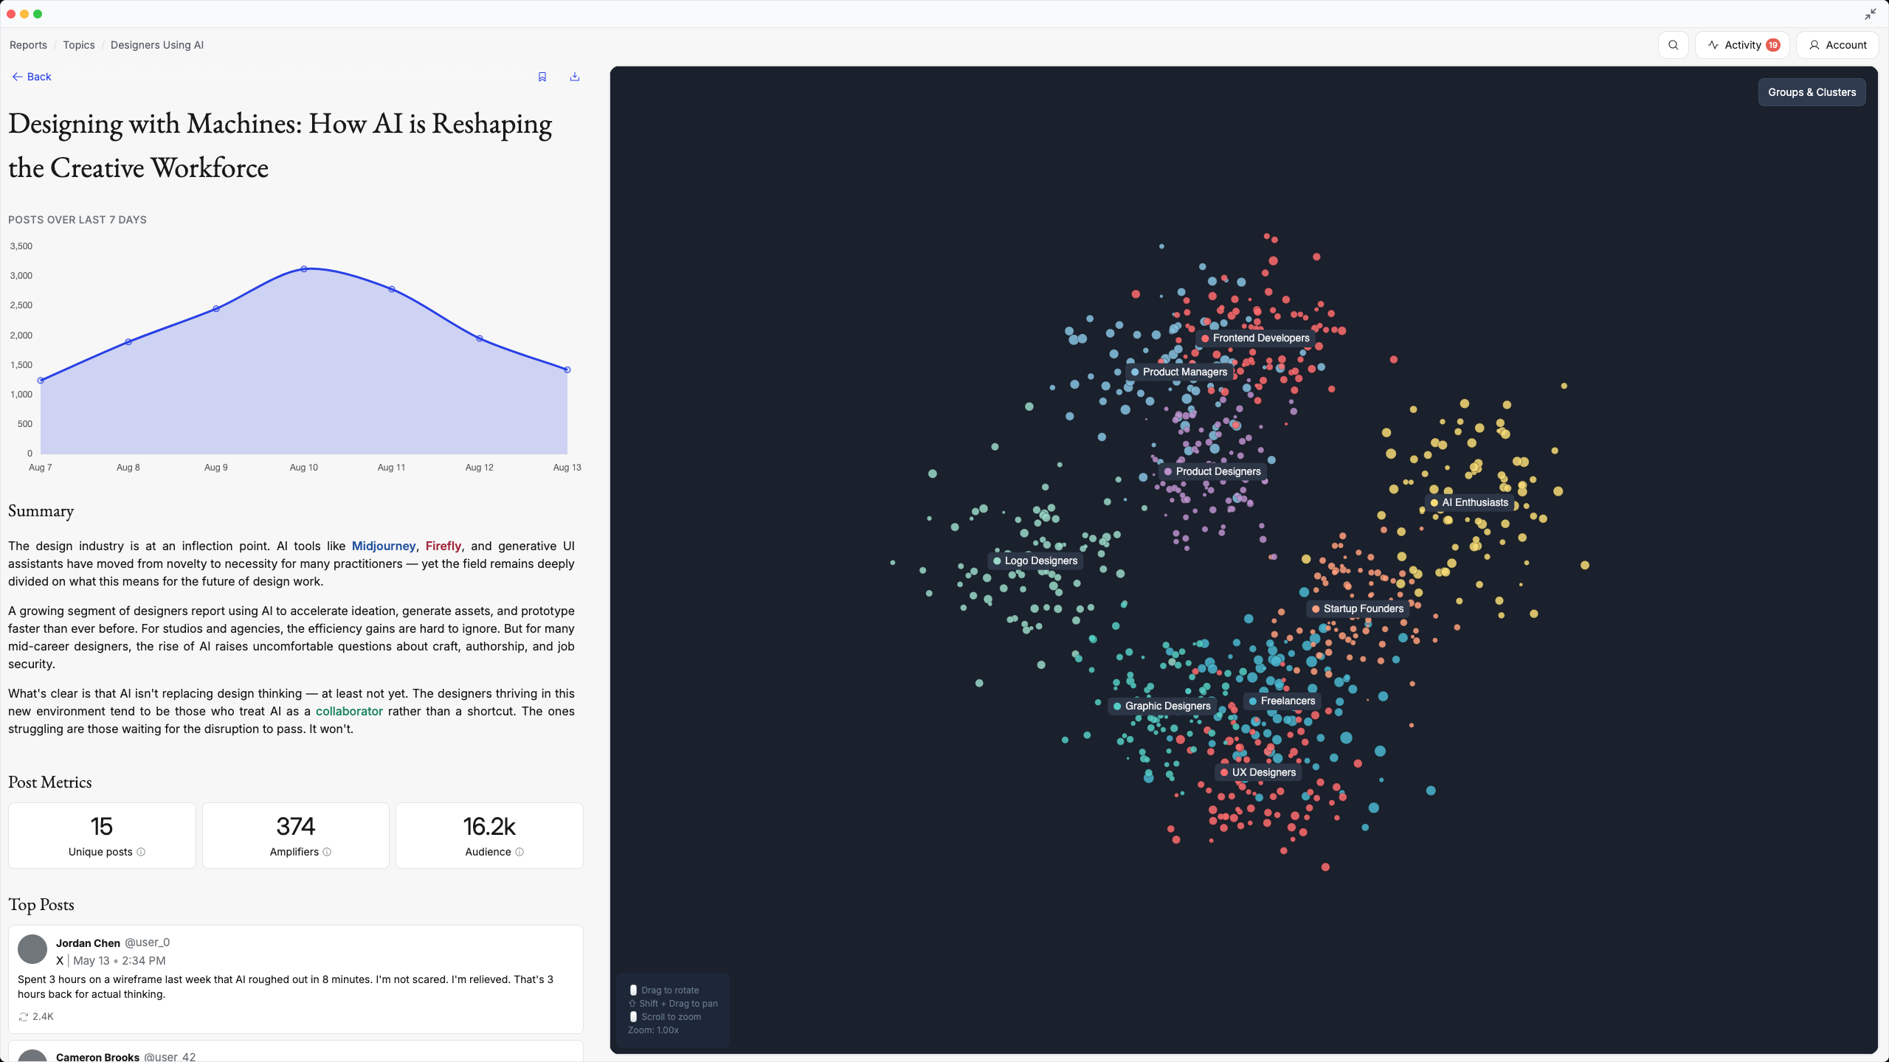
Task: Open the Midjourney link in the summary
Action: (384, 546)
